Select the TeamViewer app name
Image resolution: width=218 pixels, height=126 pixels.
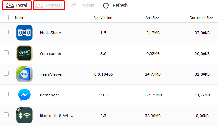51,74
